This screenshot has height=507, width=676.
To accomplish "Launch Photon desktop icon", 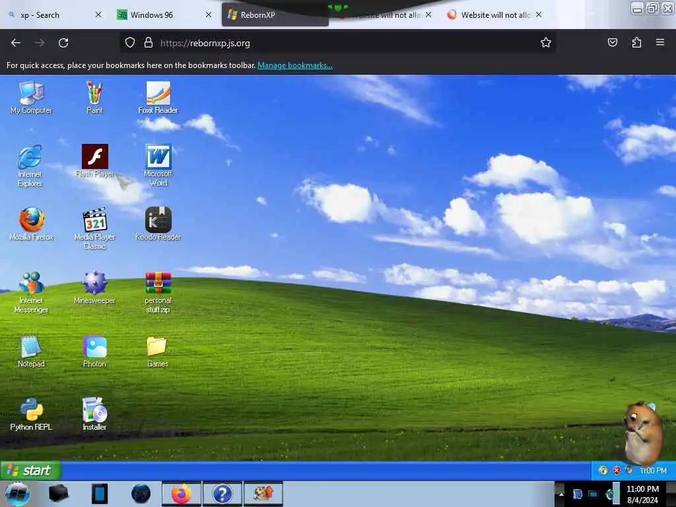I will (x=94, y=351).
